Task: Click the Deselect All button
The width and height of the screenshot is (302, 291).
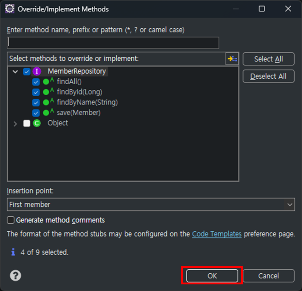Action: [269, 76]
